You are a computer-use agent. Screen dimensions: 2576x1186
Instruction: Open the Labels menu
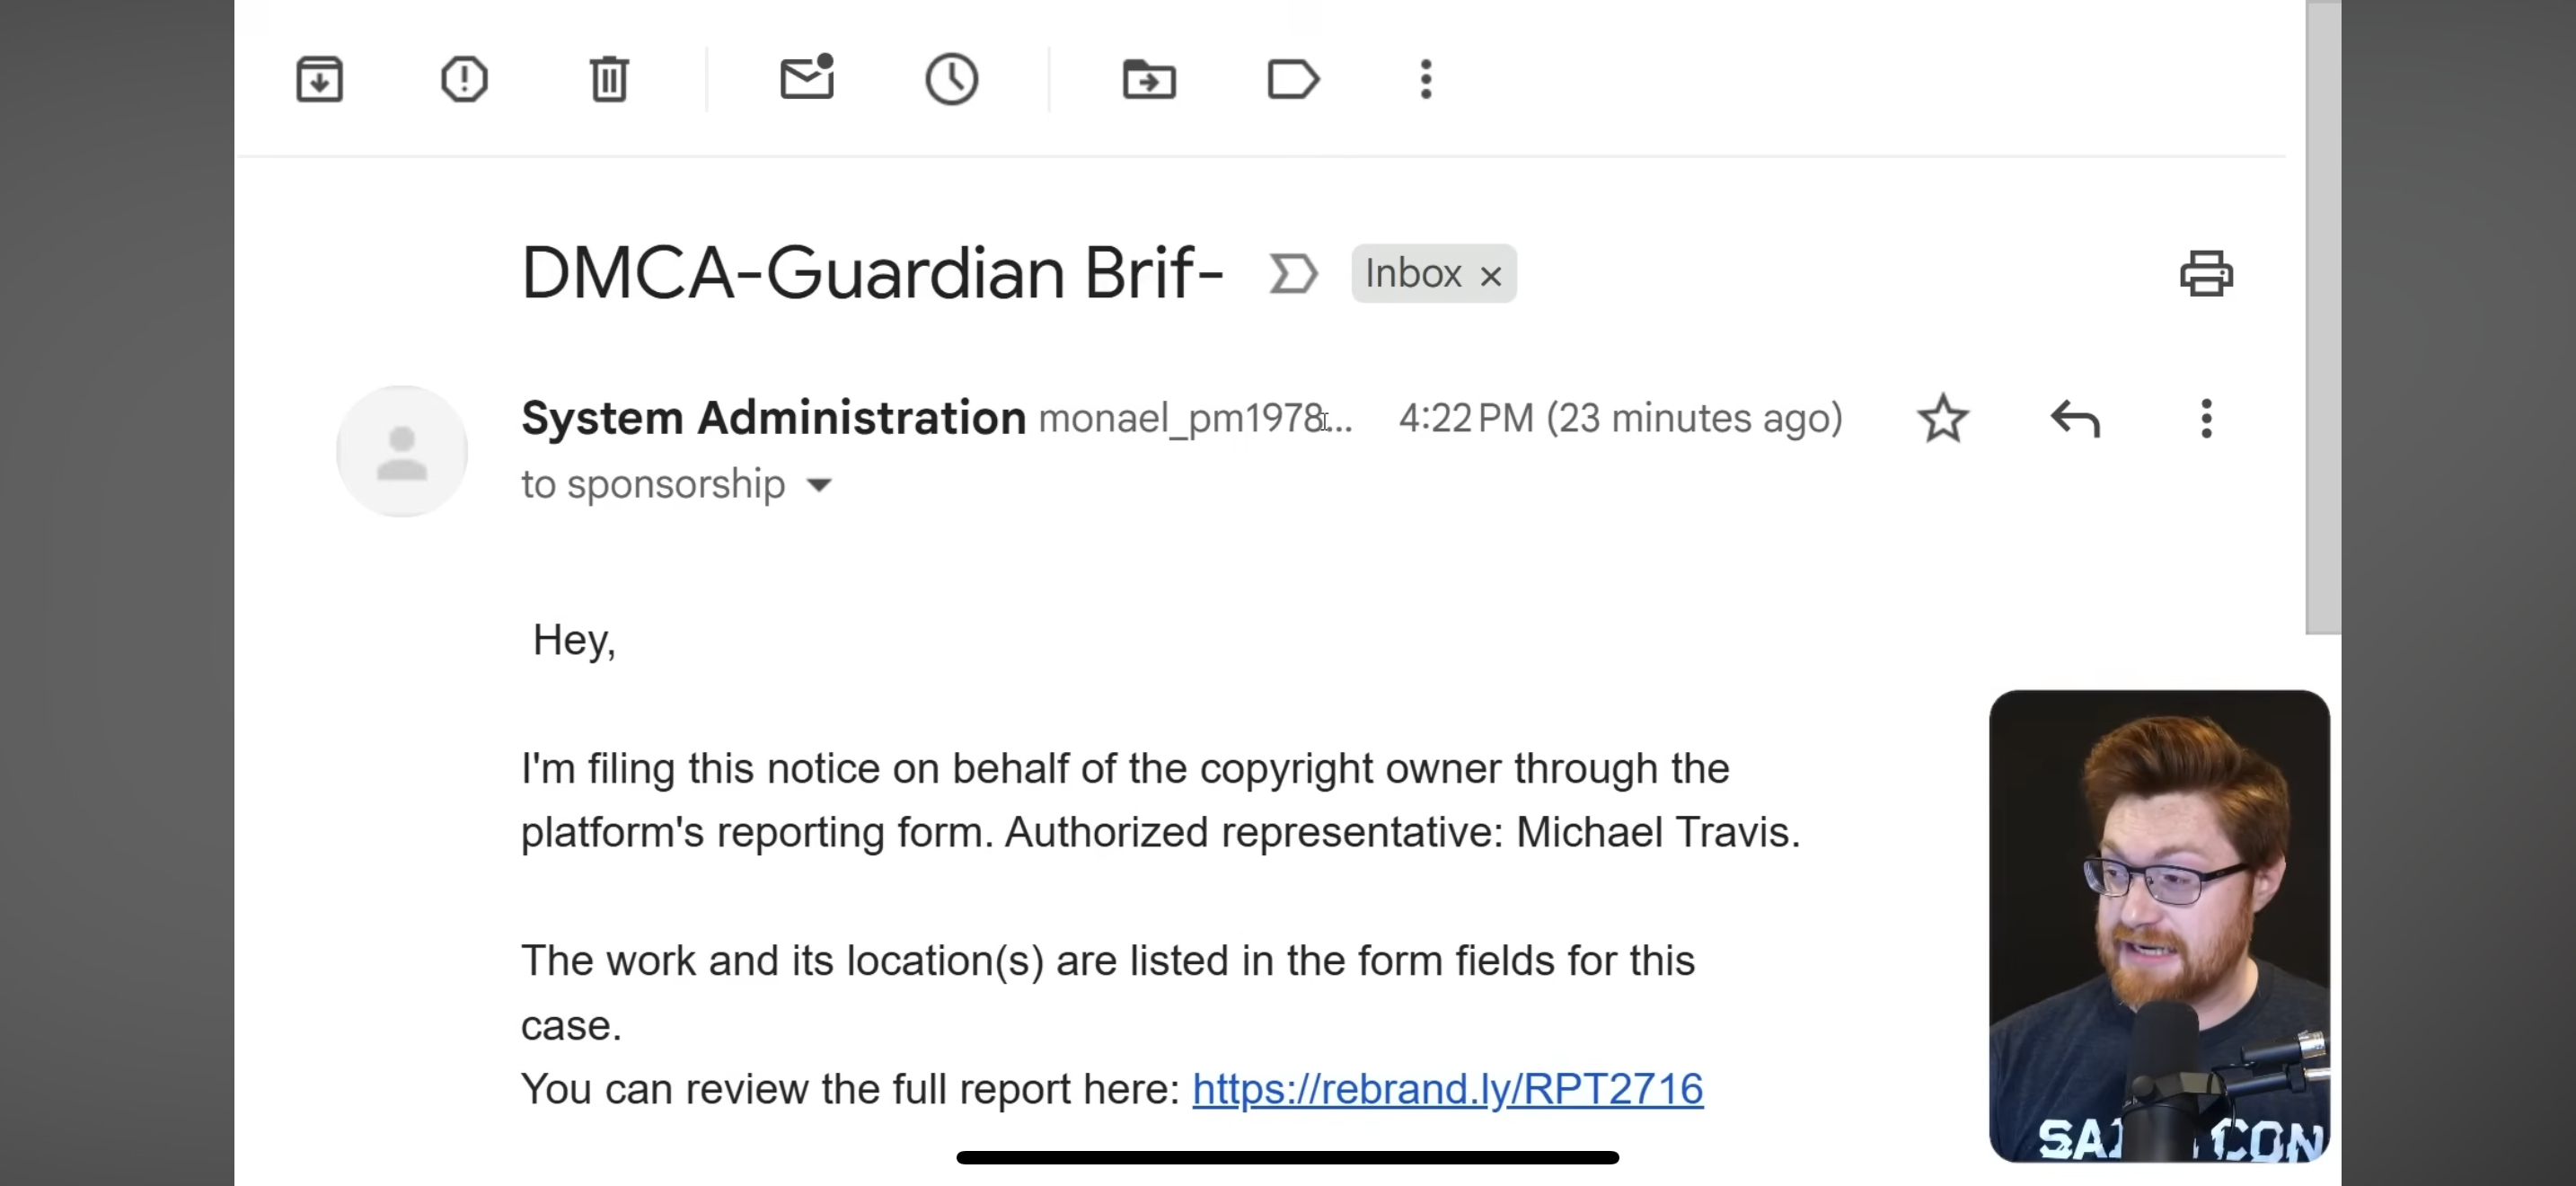[1293, 79]
